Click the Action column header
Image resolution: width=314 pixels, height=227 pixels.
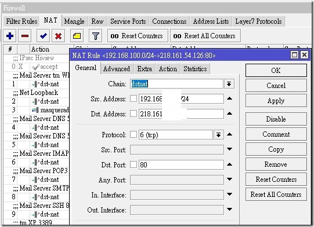[x=50, y=49]
